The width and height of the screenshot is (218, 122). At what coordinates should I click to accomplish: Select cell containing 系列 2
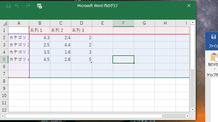pos(61,30)
